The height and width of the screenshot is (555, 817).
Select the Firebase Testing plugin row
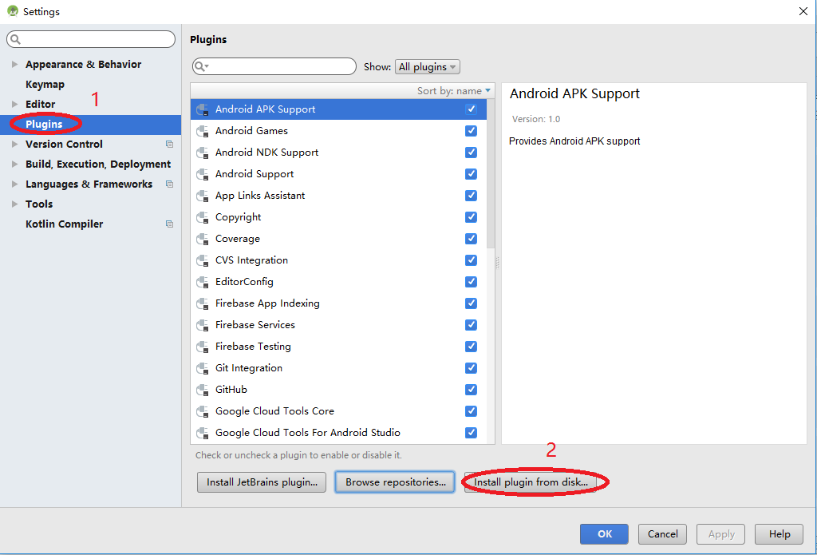pos(338,347)
